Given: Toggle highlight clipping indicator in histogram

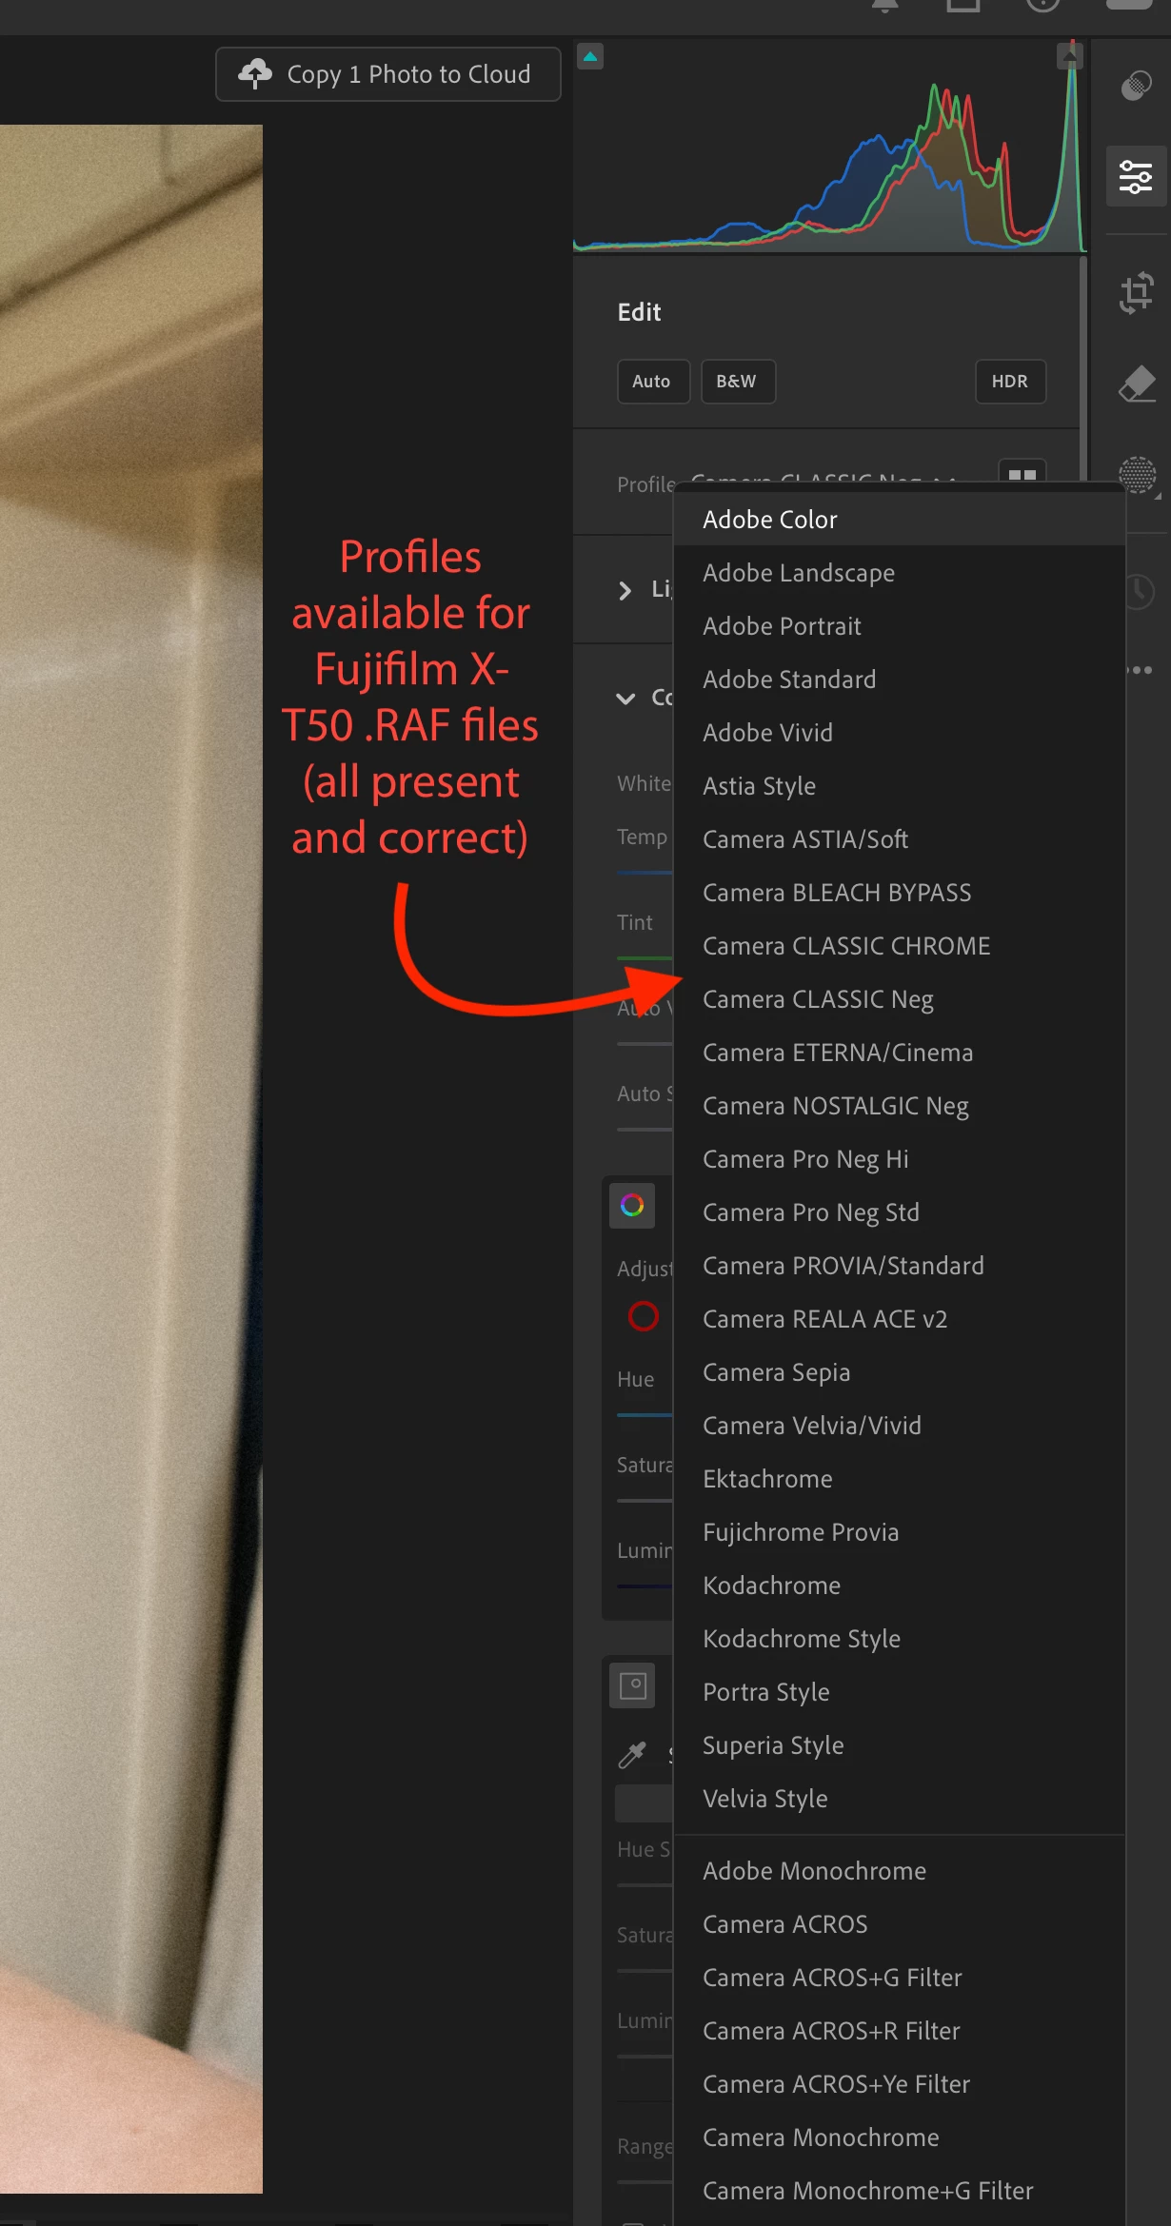Looking at the screenshot, I should [1069, 57].
